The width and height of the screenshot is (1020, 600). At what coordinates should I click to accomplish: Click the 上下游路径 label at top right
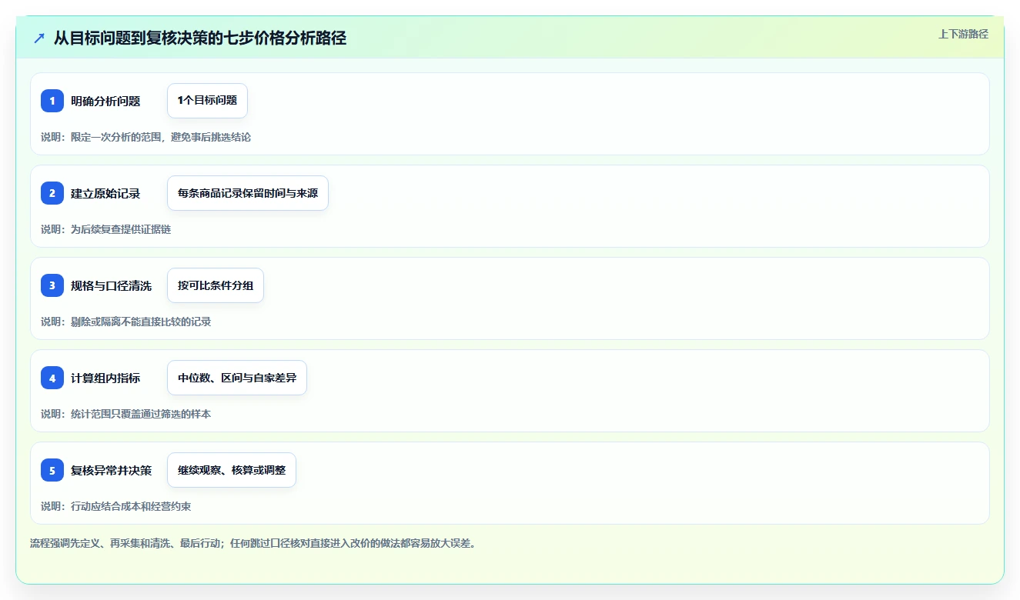coord(963,34)
